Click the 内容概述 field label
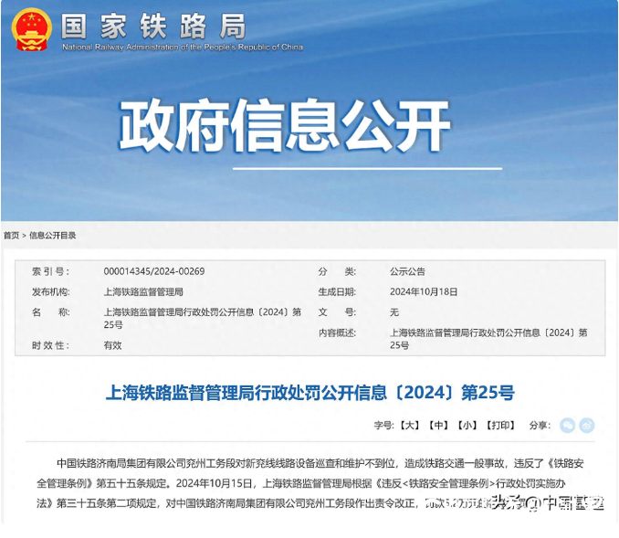 click(337, 333)
